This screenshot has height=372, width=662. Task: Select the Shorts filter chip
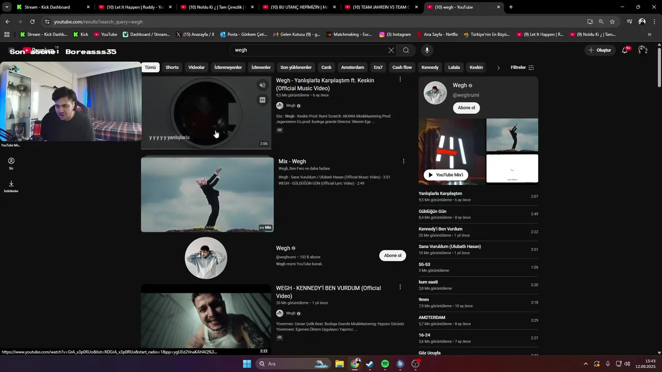172,67
